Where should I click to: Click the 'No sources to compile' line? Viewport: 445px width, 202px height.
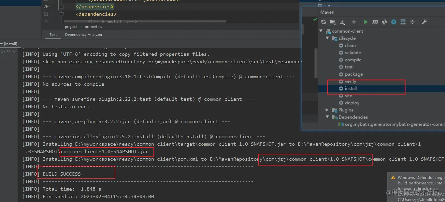[63, 84]
